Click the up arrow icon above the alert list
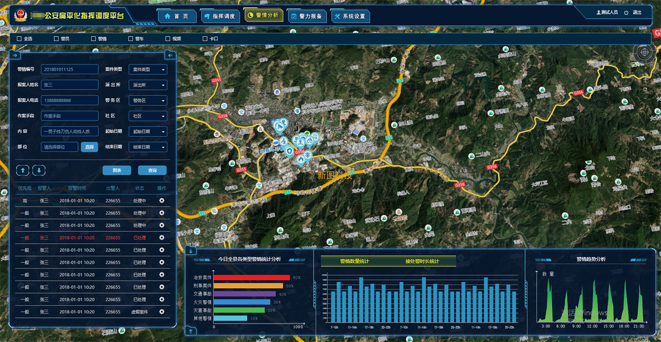This screenshot has width=661, height=342. 23,170
